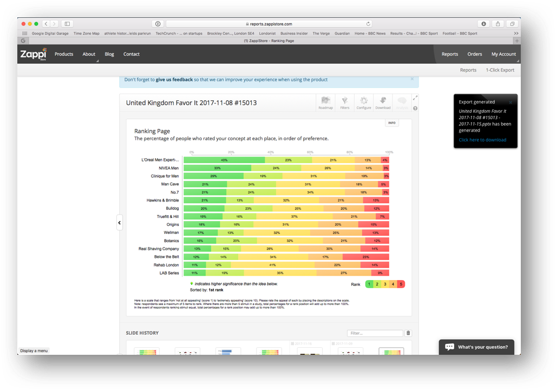Screen dimensions: 556x390
Task: Select the Download icon
Action: [x=383, y=103]
